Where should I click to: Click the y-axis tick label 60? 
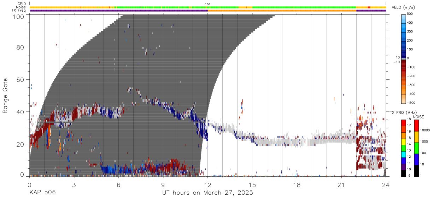point(20,79)
